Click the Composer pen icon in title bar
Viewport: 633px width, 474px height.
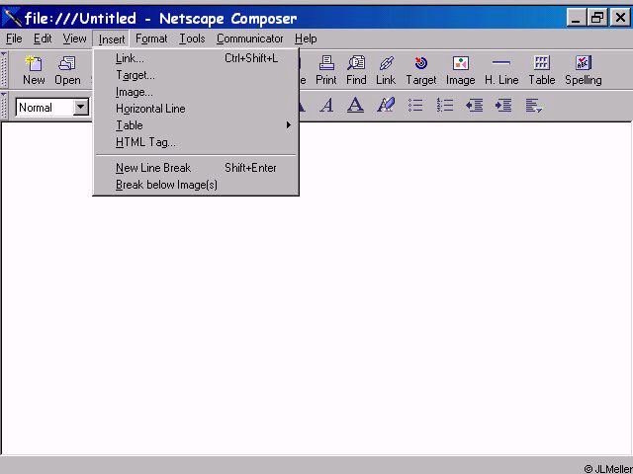[11, 18]
